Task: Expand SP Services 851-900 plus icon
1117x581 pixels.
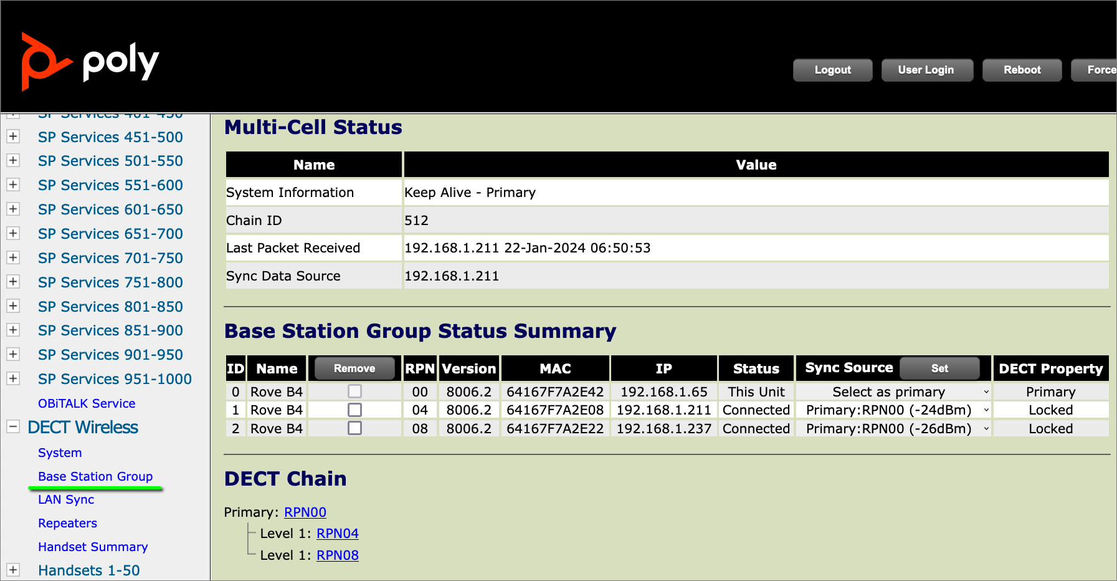Action: [x=13, y=330]
